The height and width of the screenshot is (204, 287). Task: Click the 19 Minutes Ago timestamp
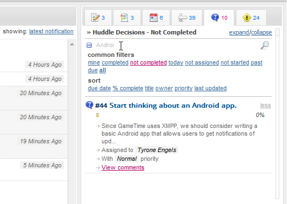click(41, 141)
